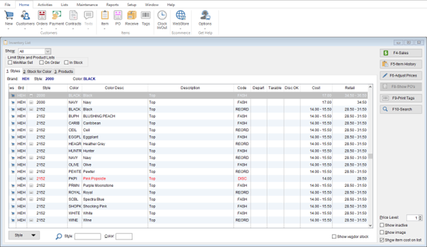The image size is (427, 247).
Task: Click the Texts ribbon icon
Action: click(88, 16)
